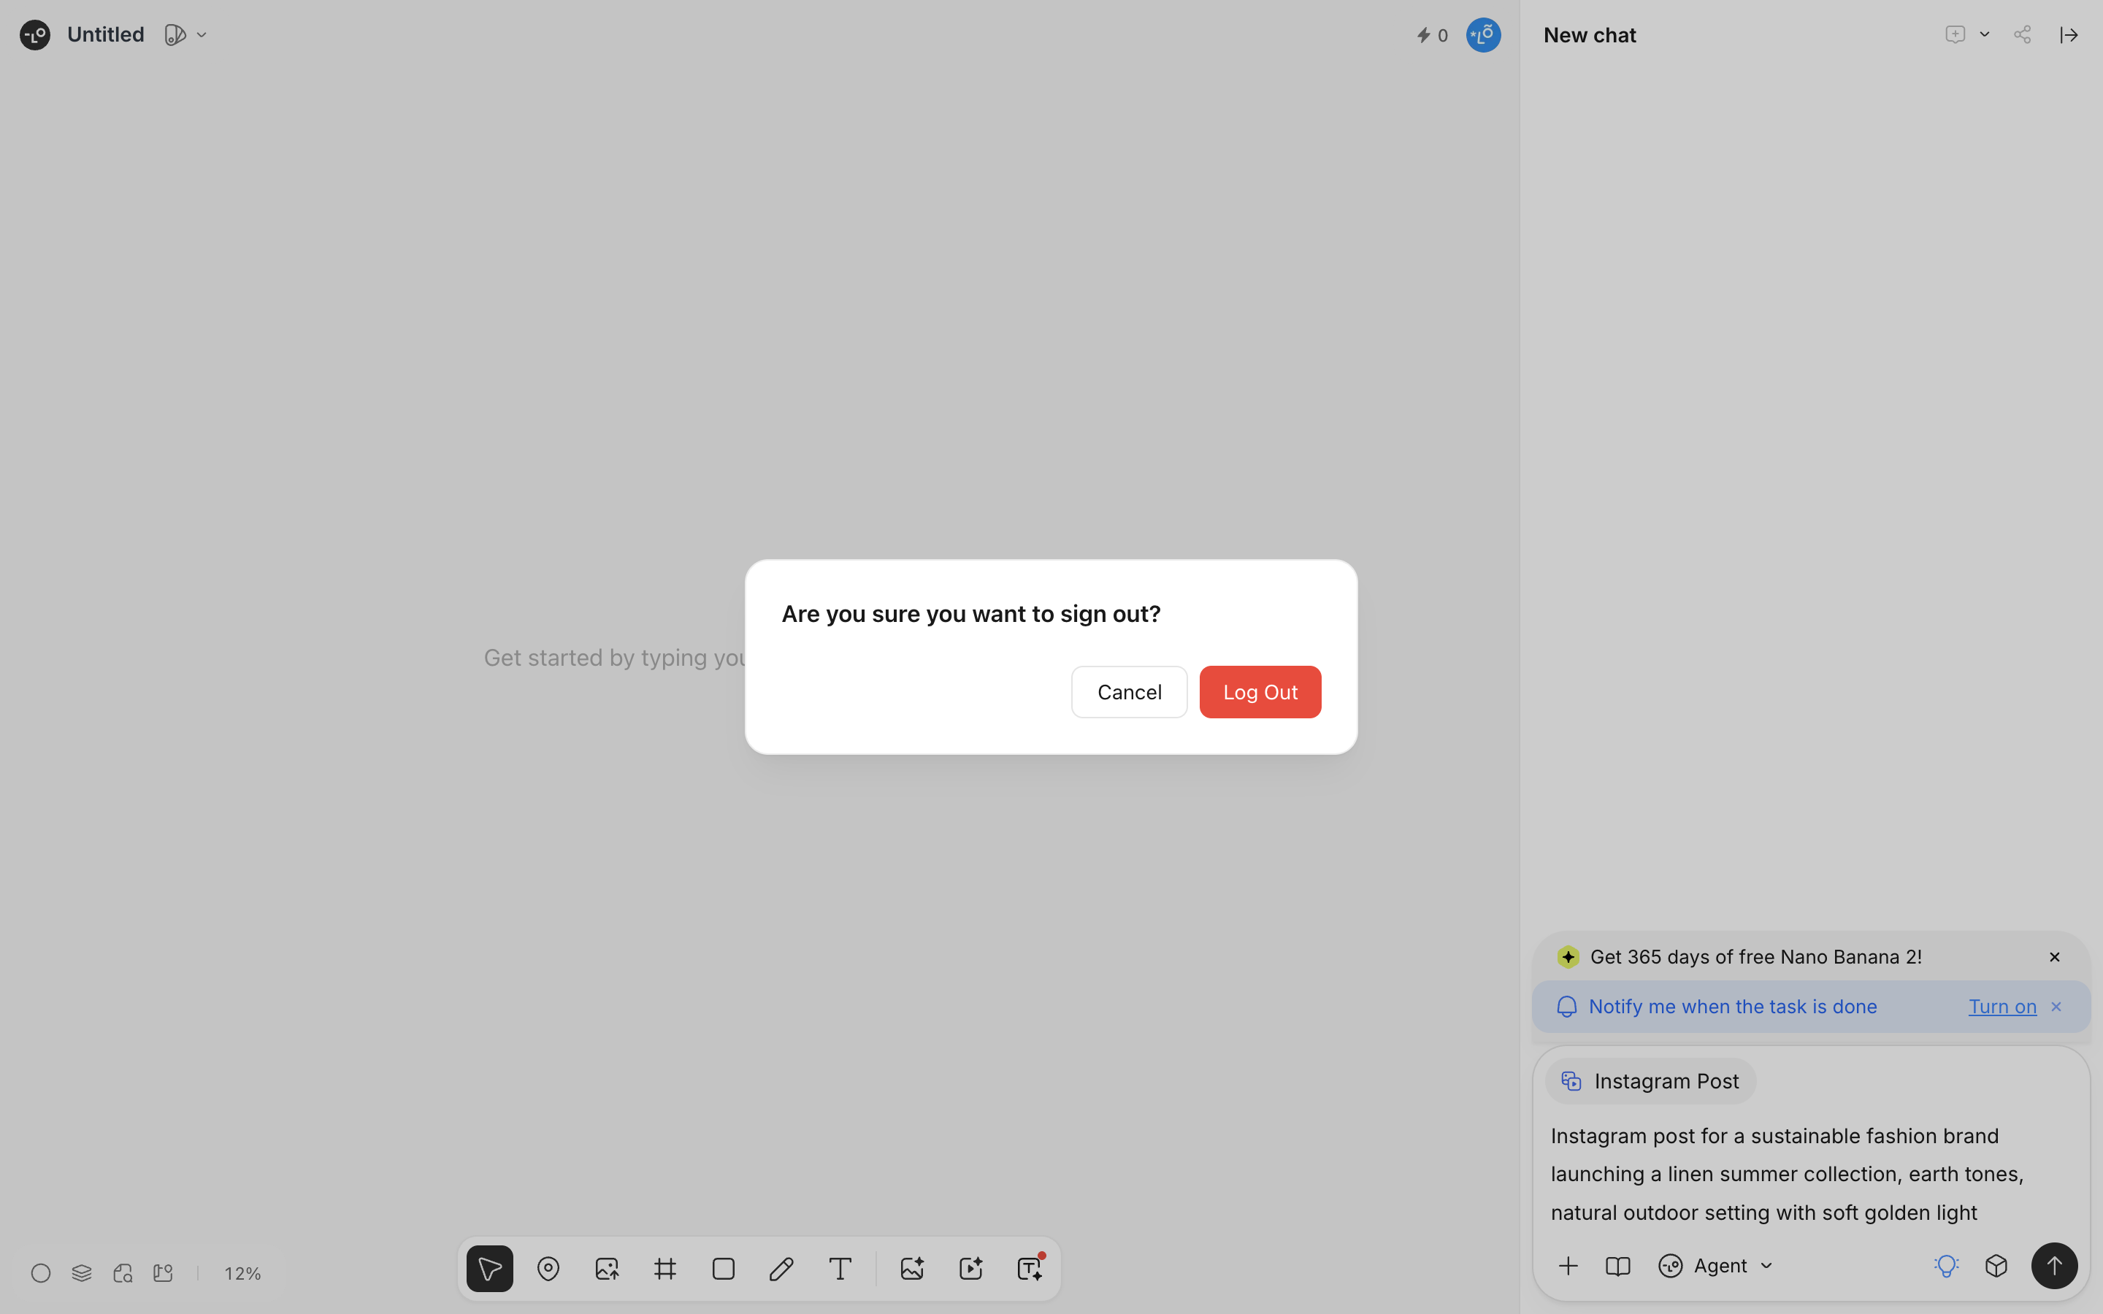Screen dimensions: 2103x1314
Task: Send the prompt with arrow button
Action: tap(2054, 1267)
